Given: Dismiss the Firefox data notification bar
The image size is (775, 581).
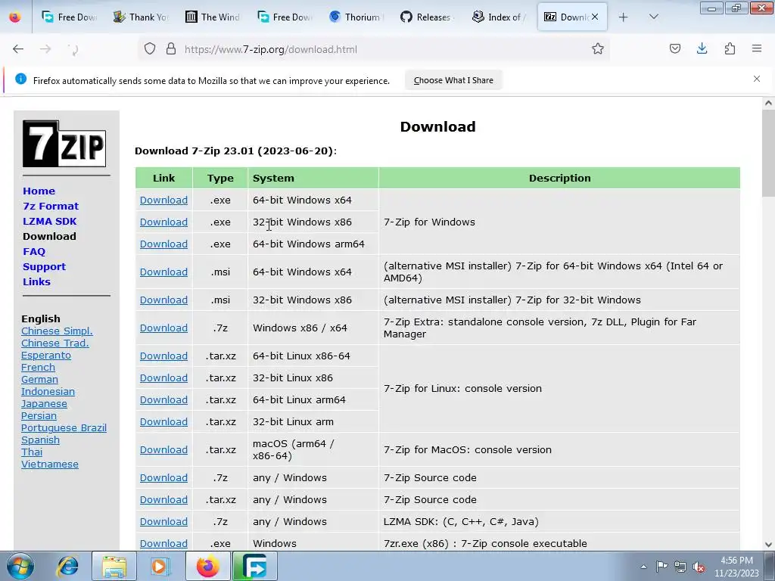Looking at the screenshot, I should click(x=757, y=79).
